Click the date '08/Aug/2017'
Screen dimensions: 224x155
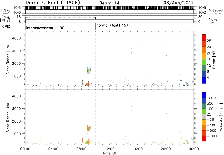[179, 3]
